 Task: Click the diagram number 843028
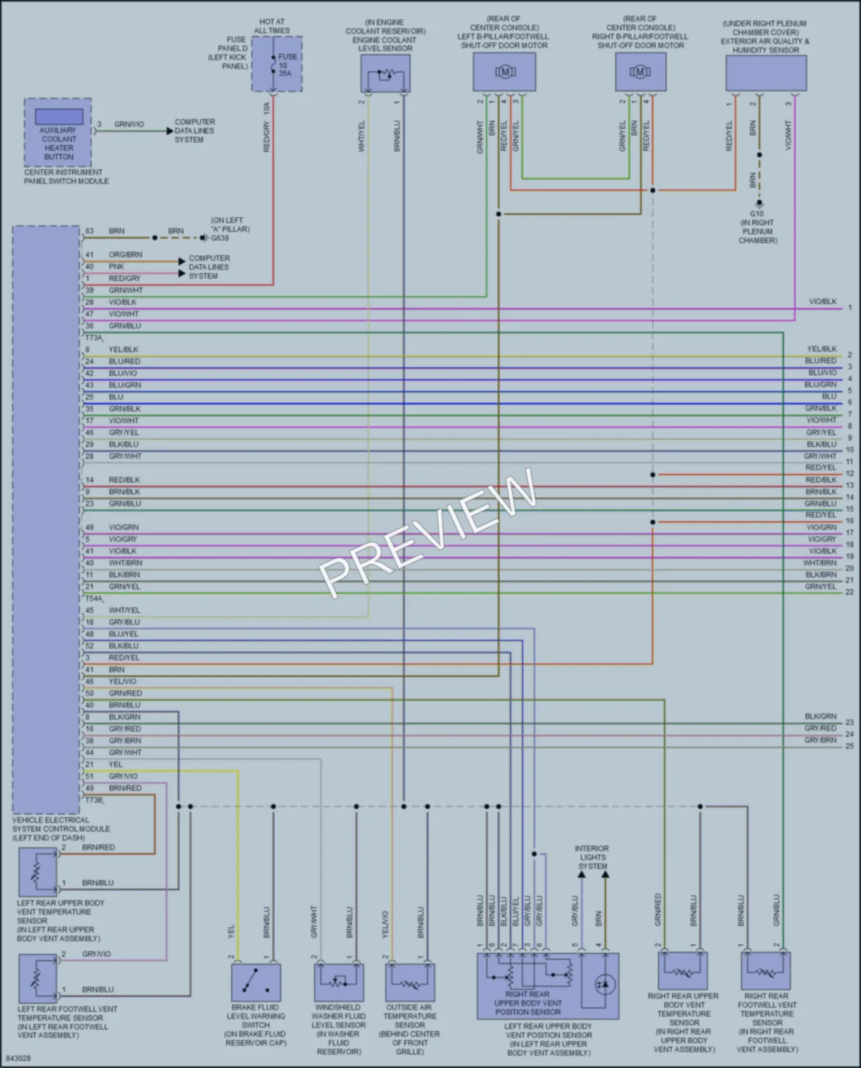click(18, 1058)
